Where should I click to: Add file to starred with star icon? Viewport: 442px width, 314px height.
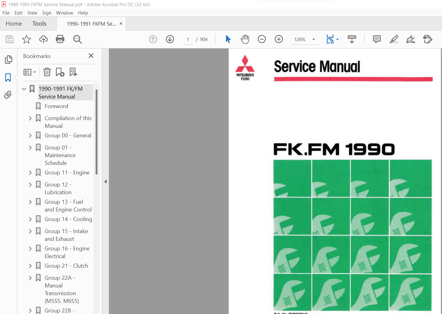pos(27,39)
